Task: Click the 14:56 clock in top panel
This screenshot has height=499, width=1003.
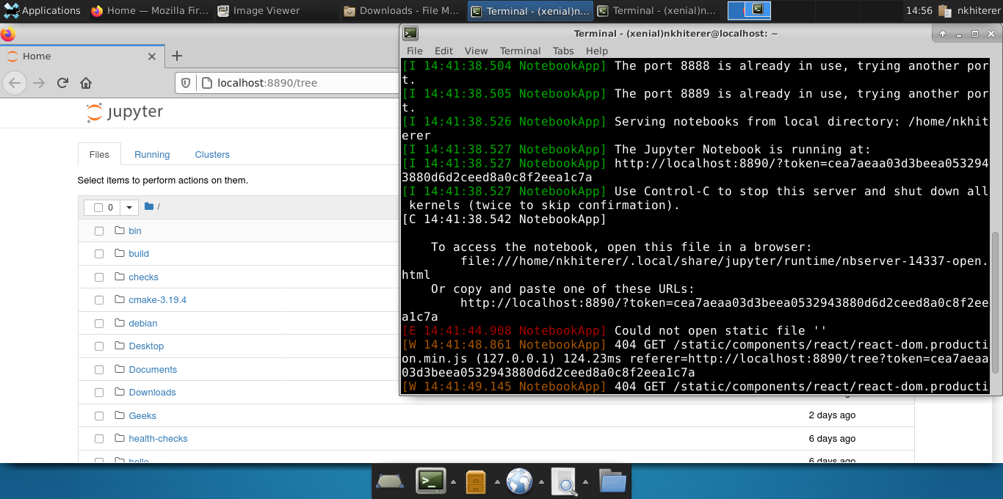Action: 919,11
